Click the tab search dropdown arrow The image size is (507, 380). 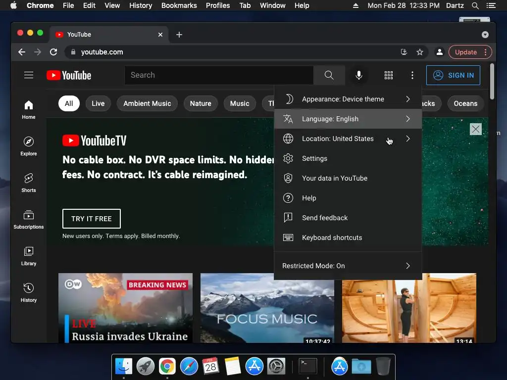coord(485,35)
